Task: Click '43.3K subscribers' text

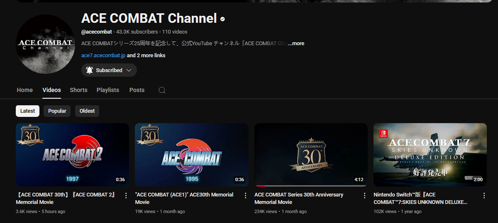Action: [x=137, y=32]
